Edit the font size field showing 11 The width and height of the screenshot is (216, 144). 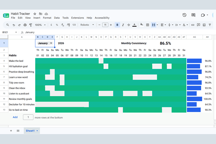pyautogui.click(x=105, y=25)
